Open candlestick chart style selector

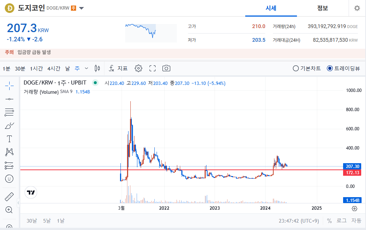(98, 68)
